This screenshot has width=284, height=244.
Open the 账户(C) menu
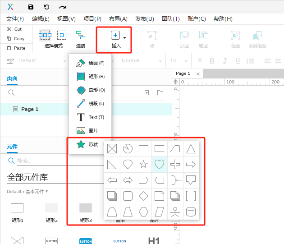[x=197, y=19]
